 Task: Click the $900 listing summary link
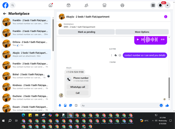[x=79, y=27]
